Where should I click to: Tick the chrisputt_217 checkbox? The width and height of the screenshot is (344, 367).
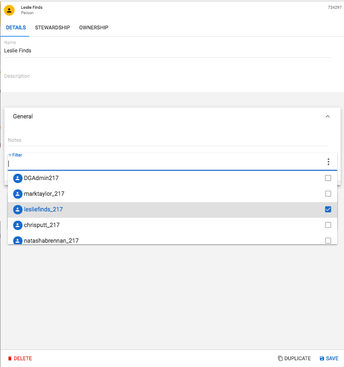tap(328, 225)
